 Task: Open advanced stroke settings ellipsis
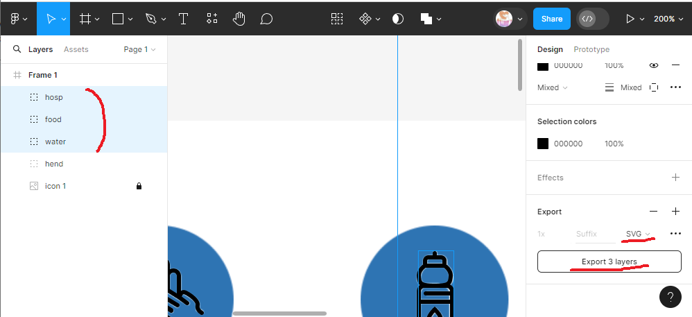click(x=675, y=87)
